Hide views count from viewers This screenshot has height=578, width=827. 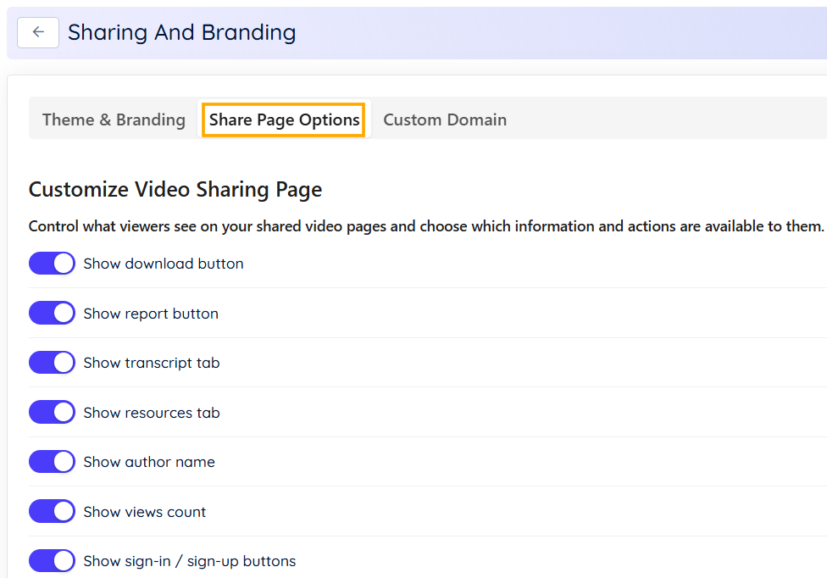[52, 511]
